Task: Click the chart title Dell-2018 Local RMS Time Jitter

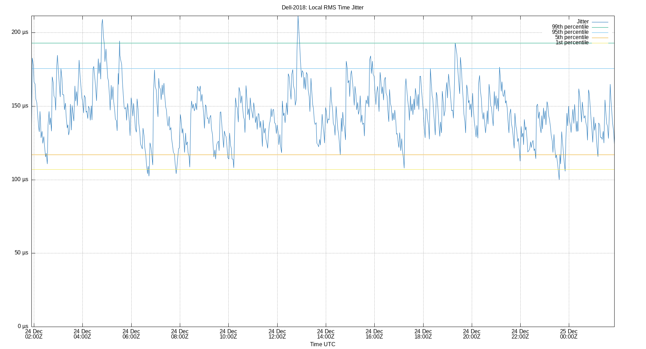Action: coord(323,7)
